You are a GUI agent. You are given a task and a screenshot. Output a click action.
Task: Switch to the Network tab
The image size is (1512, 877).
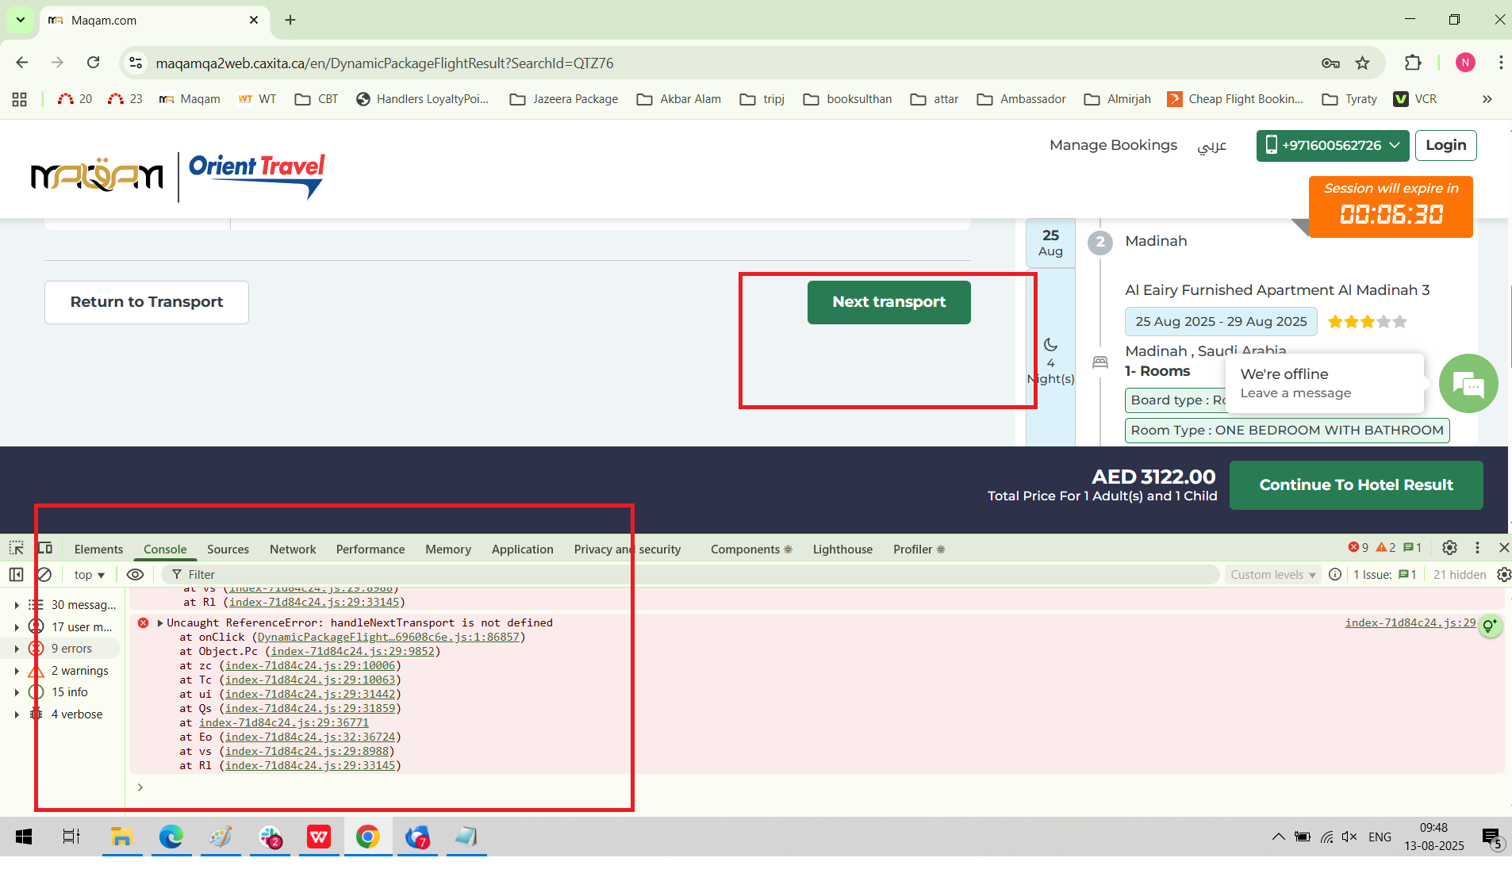(292, 549)
